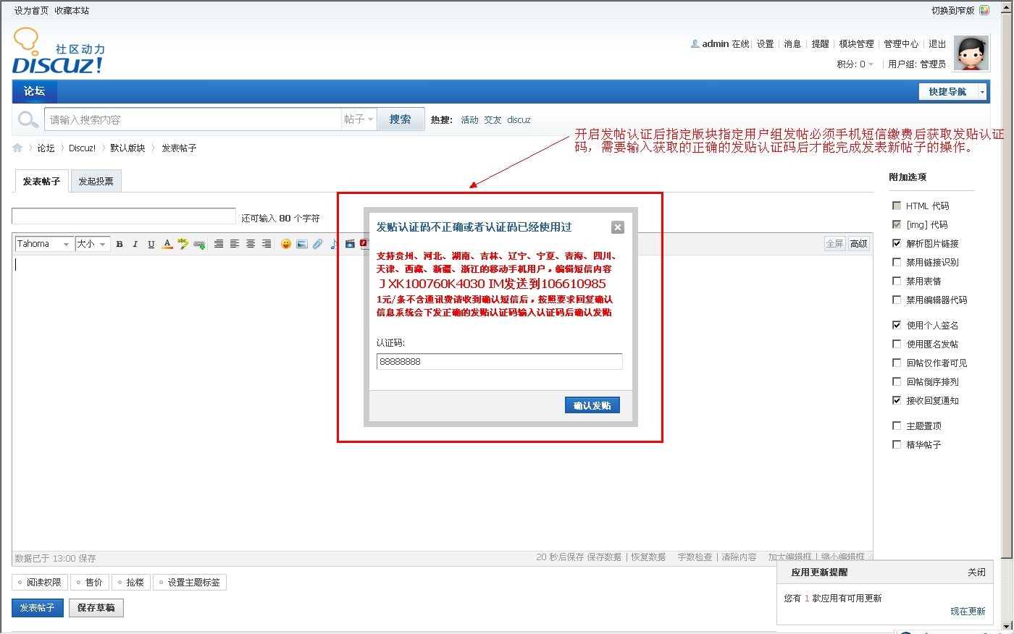The image size is (1014, 634).
Task: Enable 回帖仅作者可见 checkbox
Action: coord(897,363)
